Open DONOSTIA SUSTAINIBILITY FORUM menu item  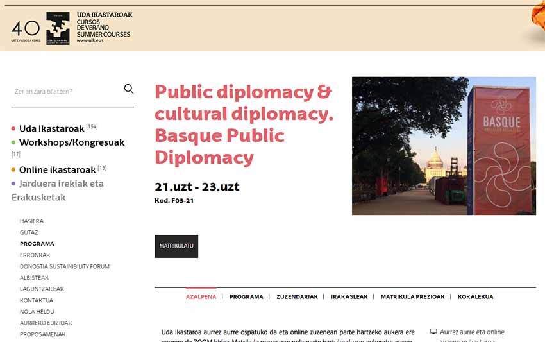[x=65, y=266]
